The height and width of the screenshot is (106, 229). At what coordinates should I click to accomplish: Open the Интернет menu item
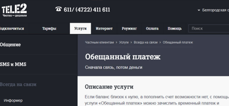pyautogui.click(x=104, y=29)
